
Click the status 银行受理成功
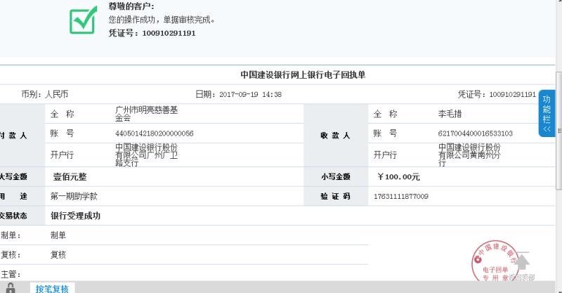[75, 216]
